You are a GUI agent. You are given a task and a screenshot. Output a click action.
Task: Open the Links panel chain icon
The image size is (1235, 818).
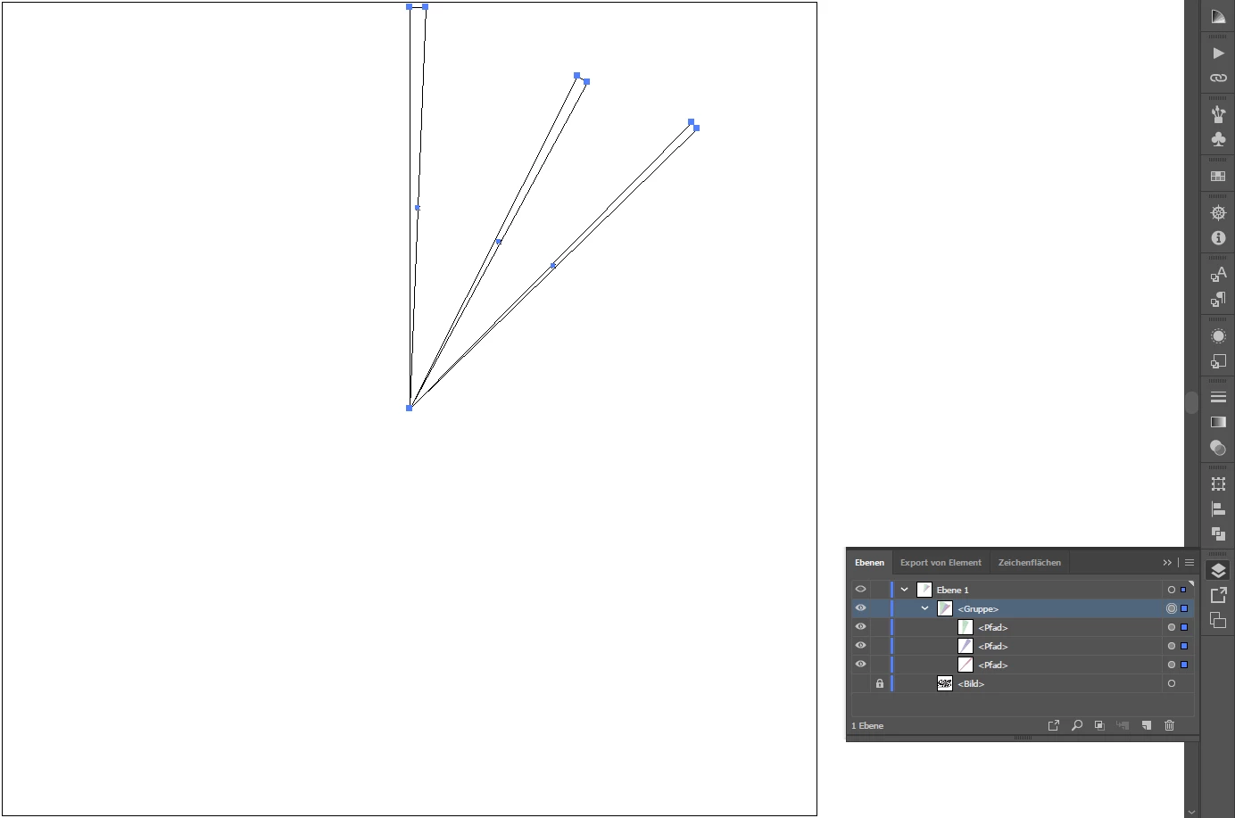[x=1218, y=78]
